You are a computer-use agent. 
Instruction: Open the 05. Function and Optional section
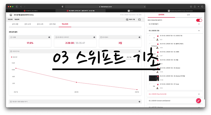tap(175, 101)
